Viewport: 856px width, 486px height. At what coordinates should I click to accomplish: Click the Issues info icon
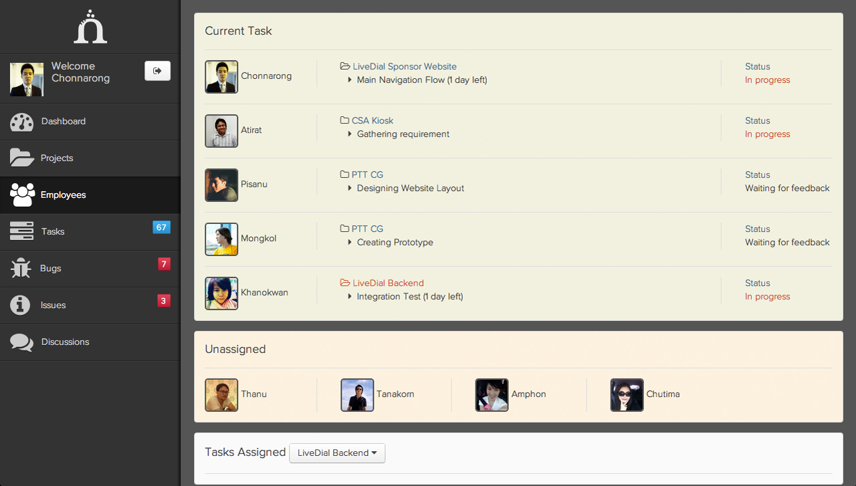pyautogui.click(x=21, y=305)
